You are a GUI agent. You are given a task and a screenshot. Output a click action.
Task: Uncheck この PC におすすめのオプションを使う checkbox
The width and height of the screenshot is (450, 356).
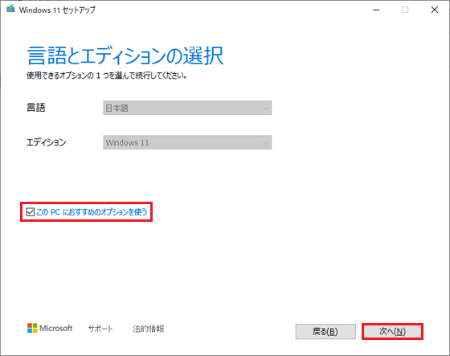point(31,212)
